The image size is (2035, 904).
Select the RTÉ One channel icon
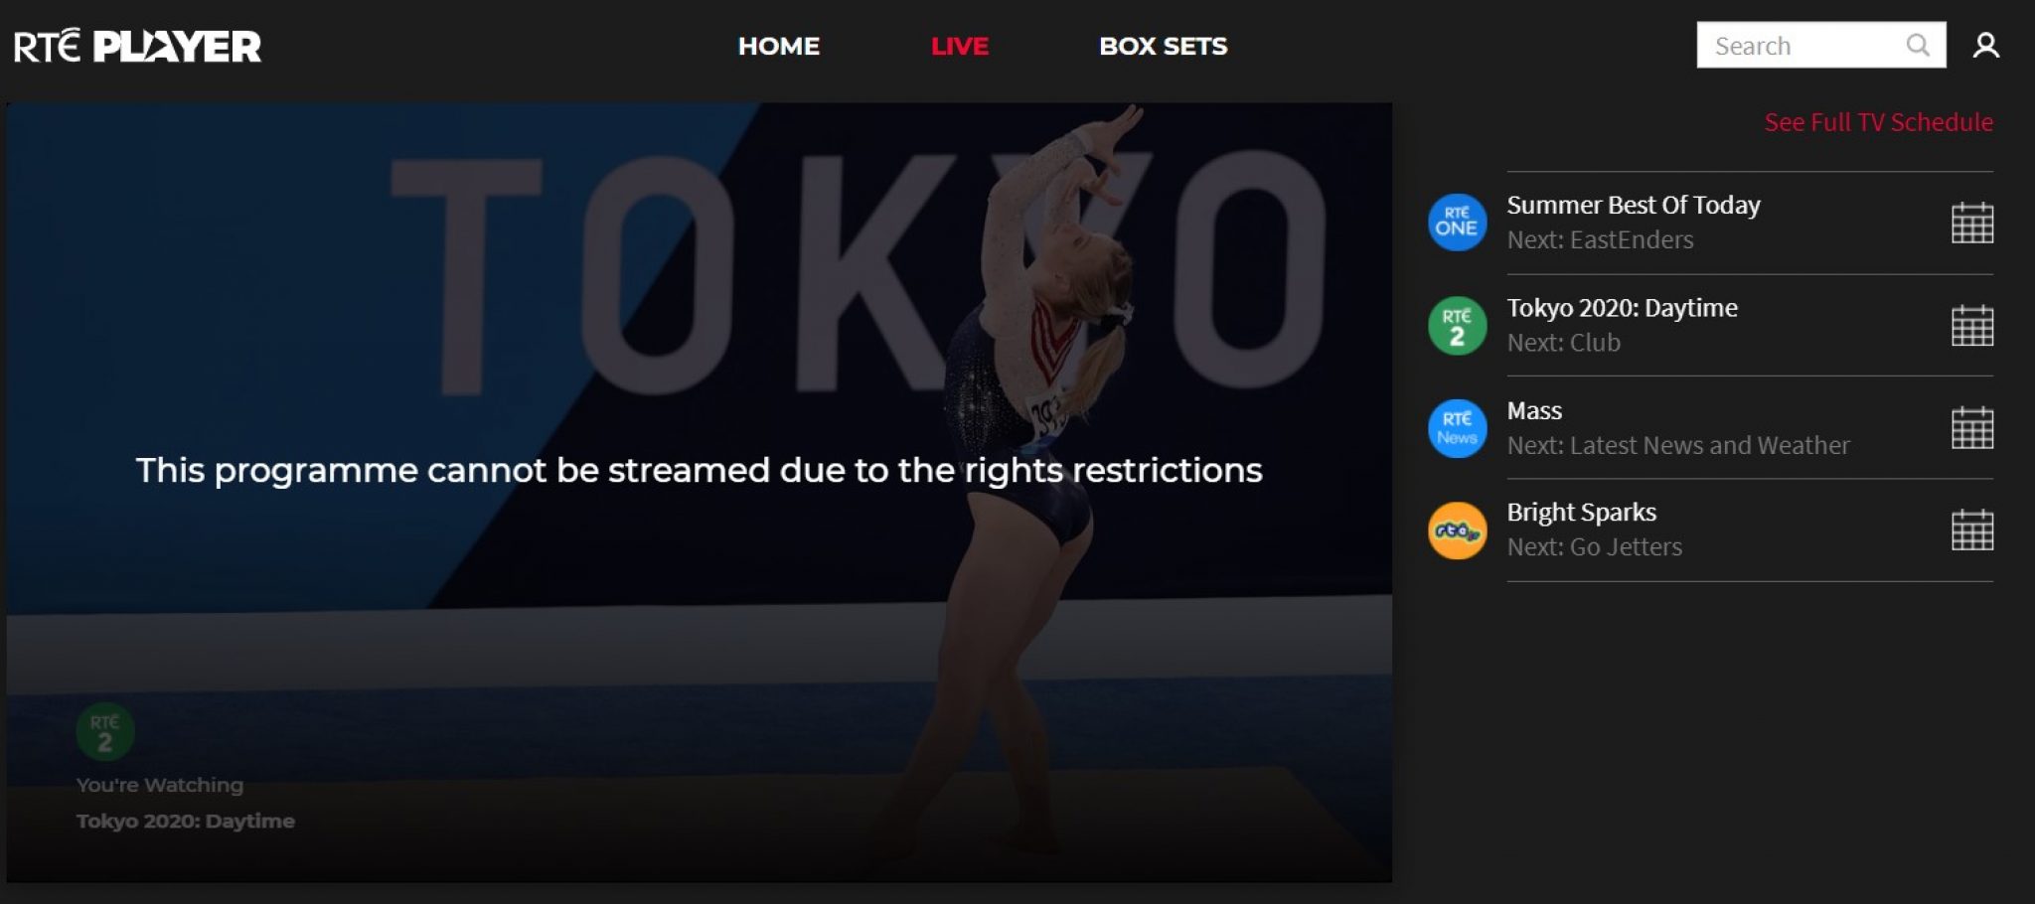click(x=1457, y=223)
